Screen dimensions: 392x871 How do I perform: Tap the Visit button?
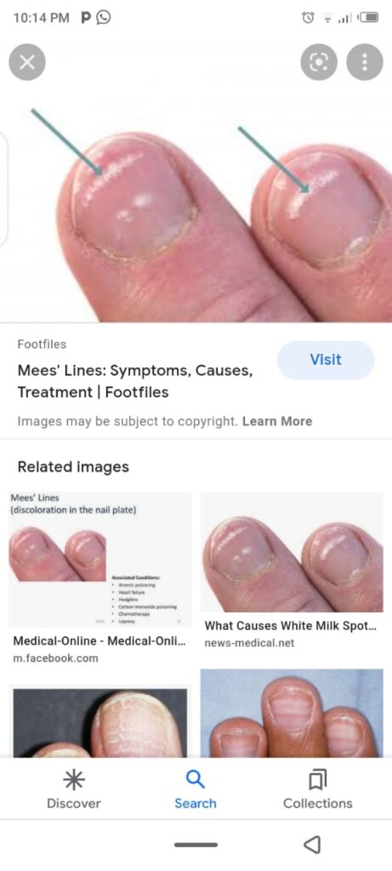pyautogui.click(x=326, y=360)
